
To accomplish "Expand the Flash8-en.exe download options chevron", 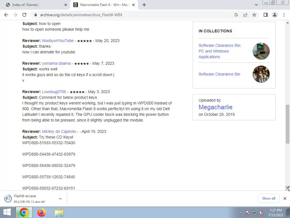I will click(60, 198).
